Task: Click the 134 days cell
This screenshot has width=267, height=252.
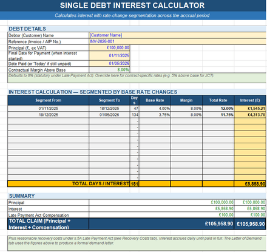Action: pyautogui.click(x=134, y=115)
